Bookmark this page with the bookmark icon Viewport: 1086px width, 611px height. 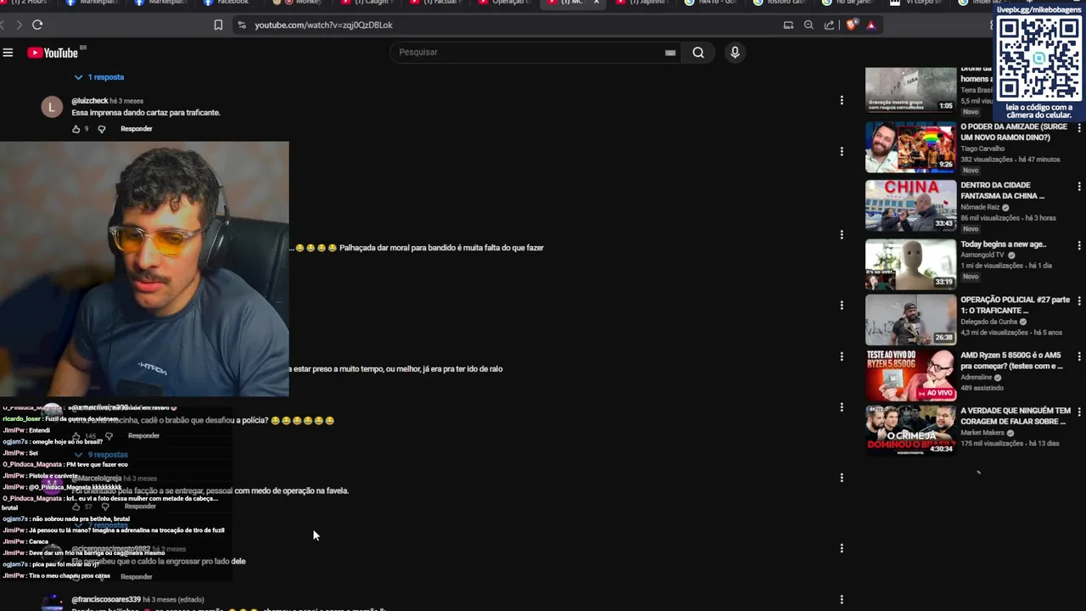pyautogui.click(x=218, y=25)
